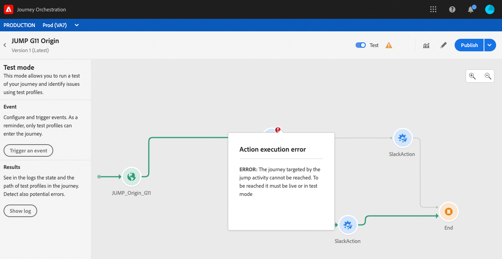Expand the Publish options arrow
Viewport: 502px width, 259px height.
point(490,45)
